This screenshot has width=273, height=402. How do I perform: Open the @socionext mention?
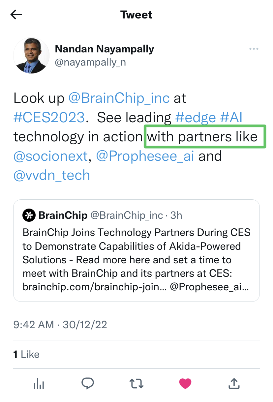pos(51,156)
